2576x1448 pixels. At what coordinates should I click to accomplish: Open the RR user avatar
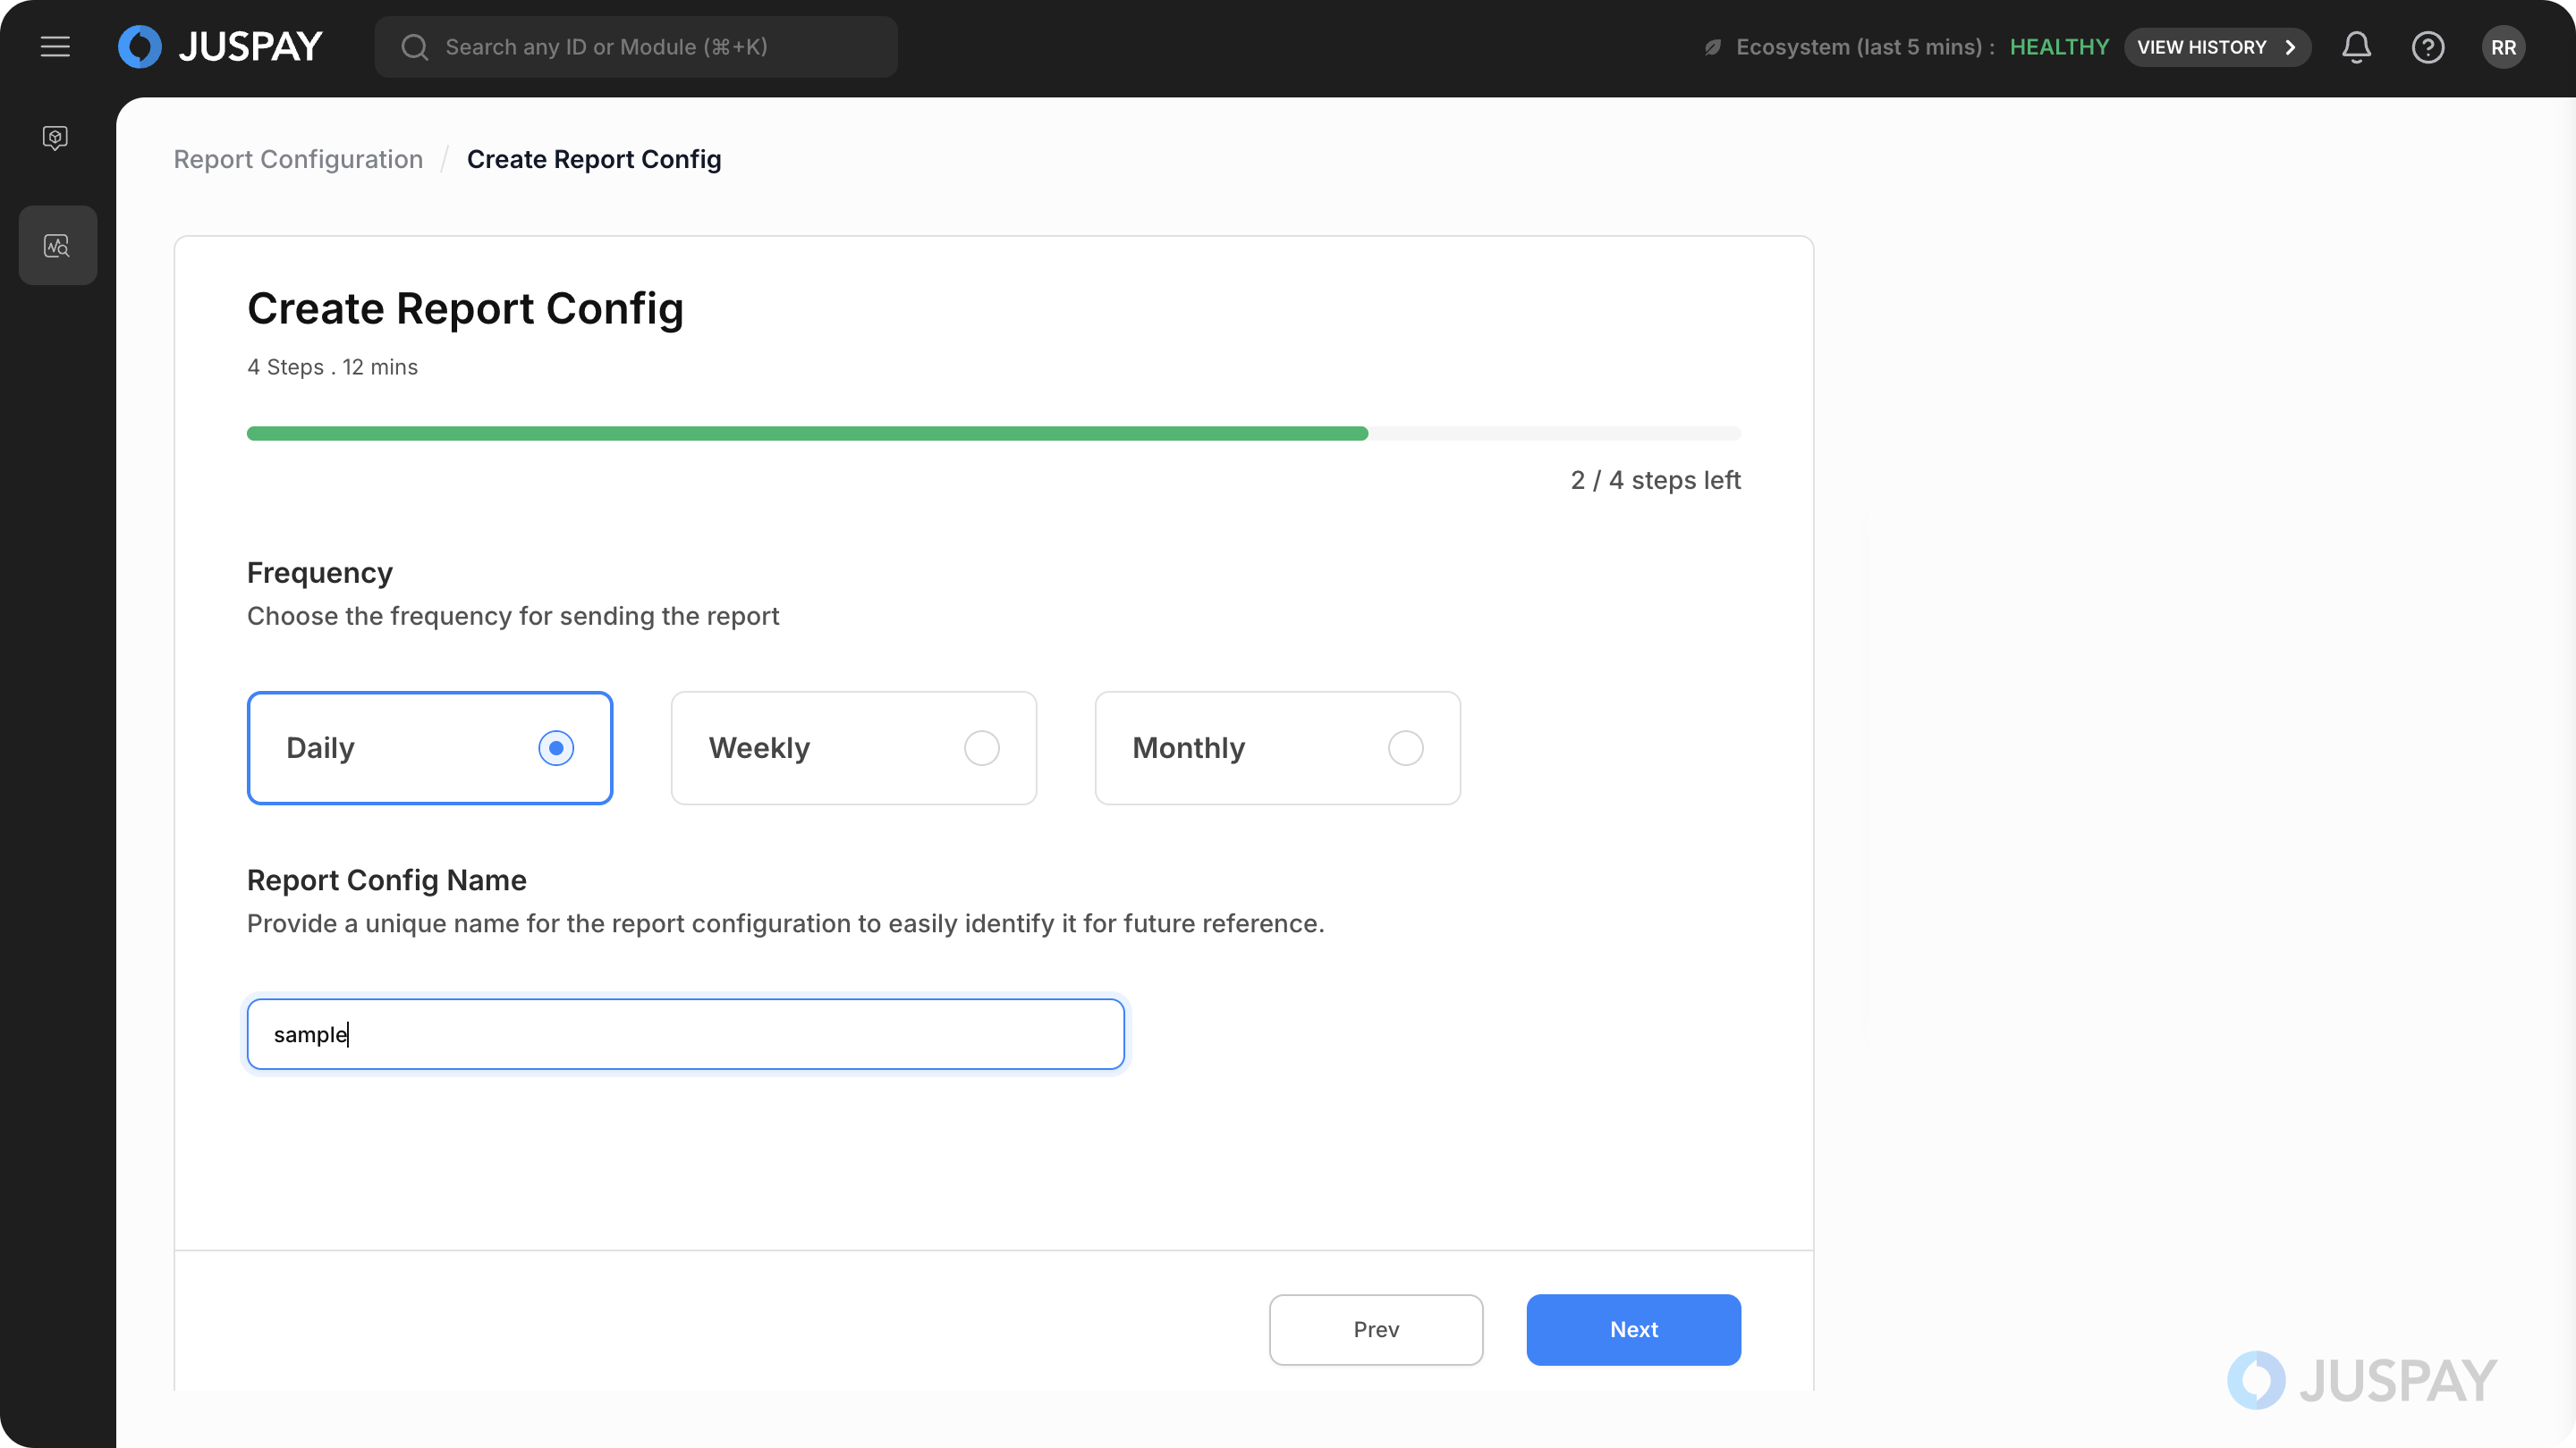[x=2502, y=47]
